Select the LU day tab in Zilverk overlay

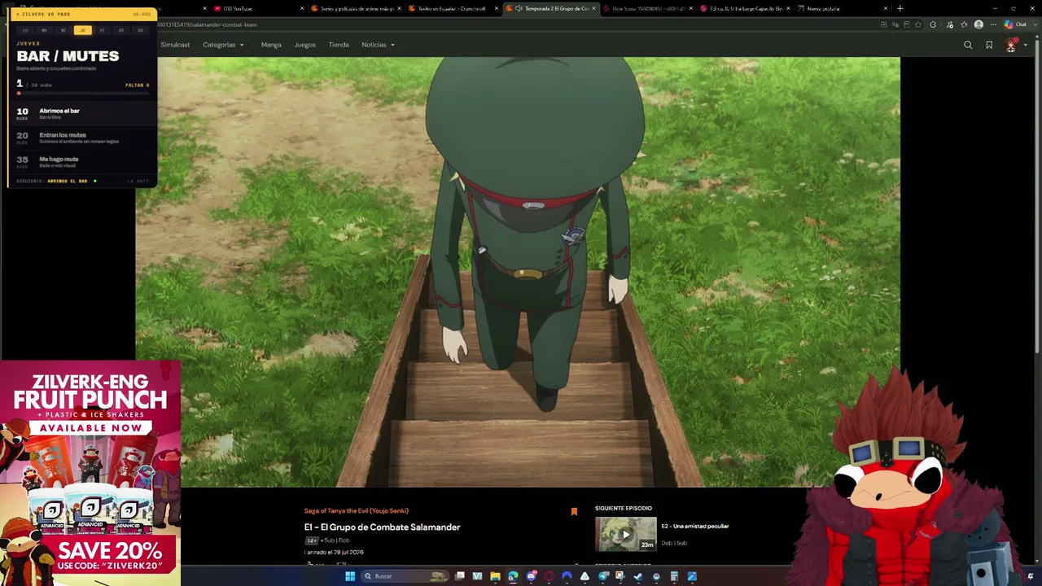25,30
